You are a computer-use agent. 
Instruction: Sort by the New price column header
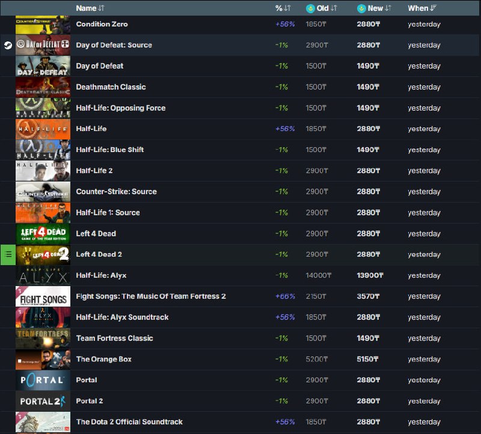point(374,8)
